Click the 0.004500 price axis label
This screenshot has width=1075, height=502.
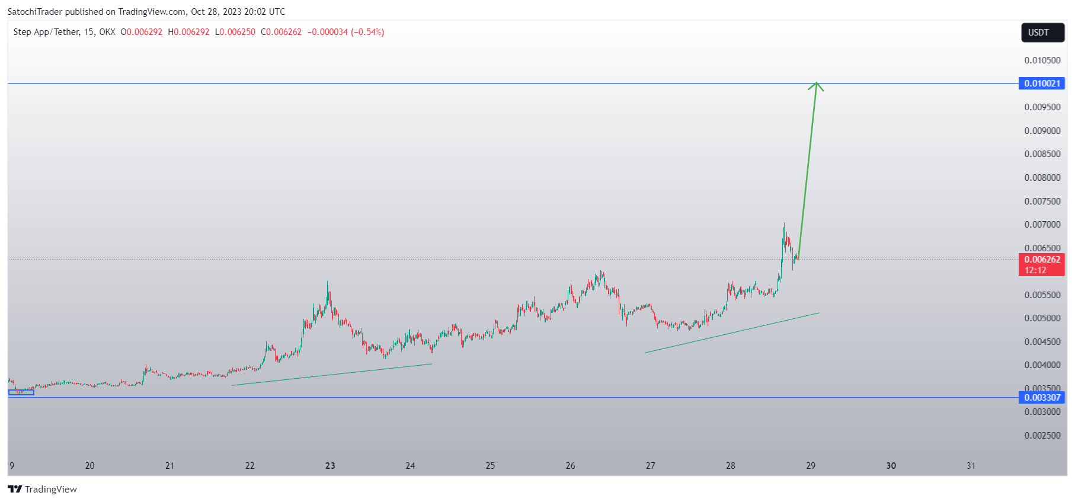(1042, 342)
